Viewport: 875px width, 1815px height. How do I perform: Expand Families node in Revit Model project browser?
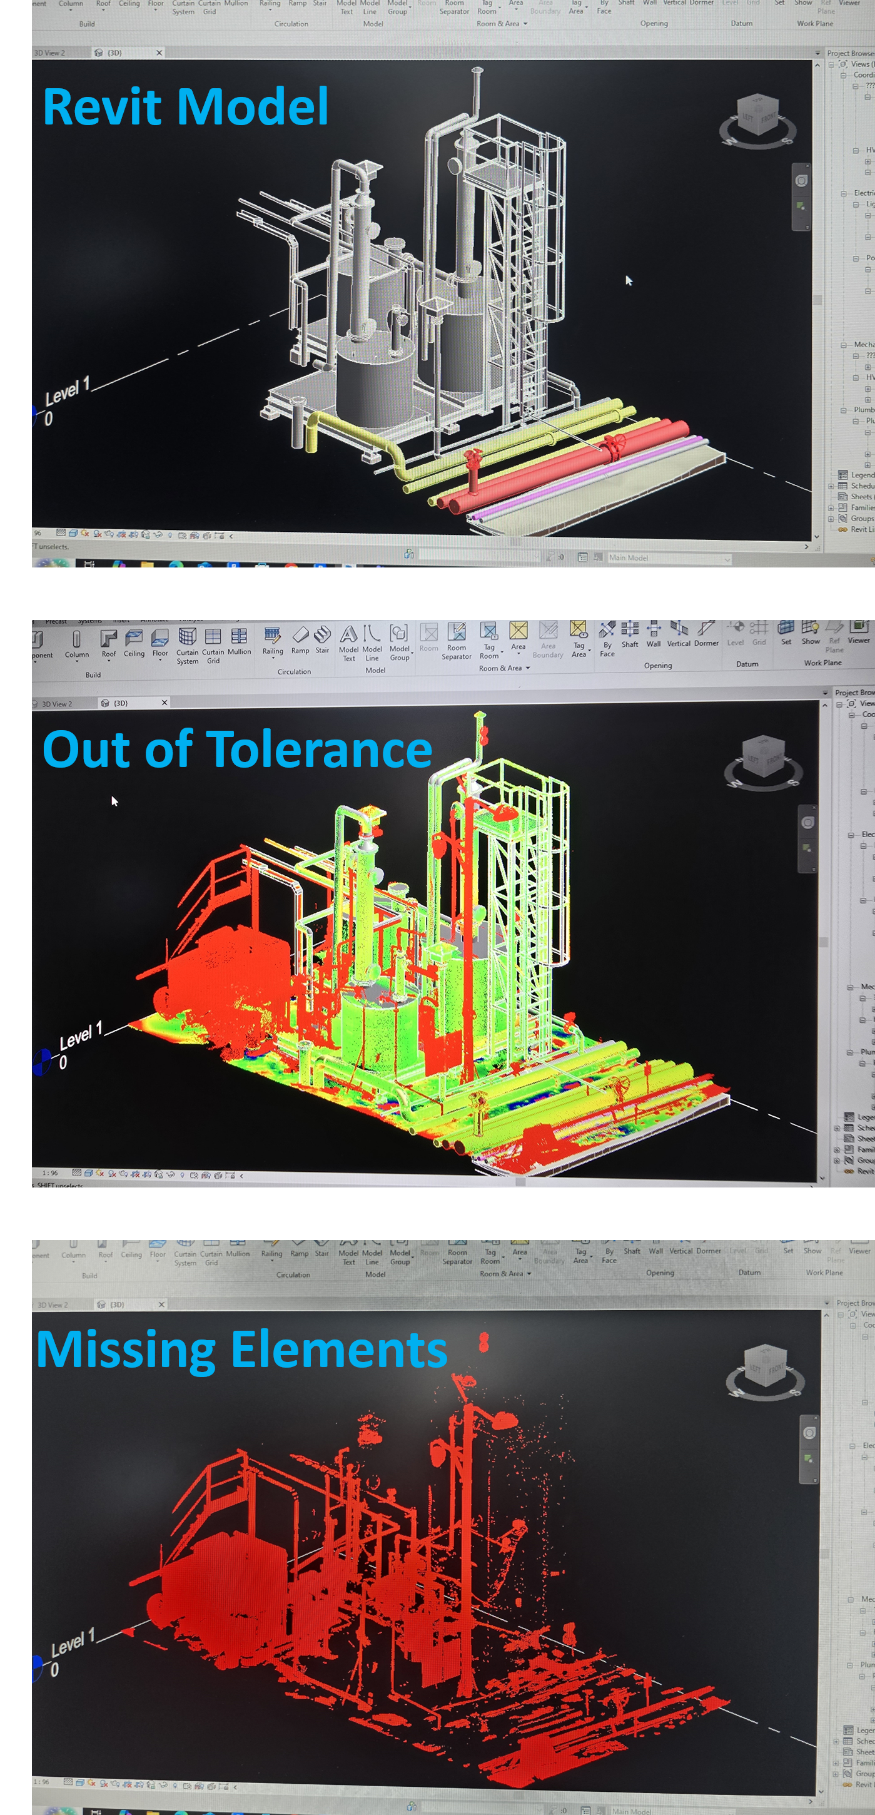tap(831, 507)
